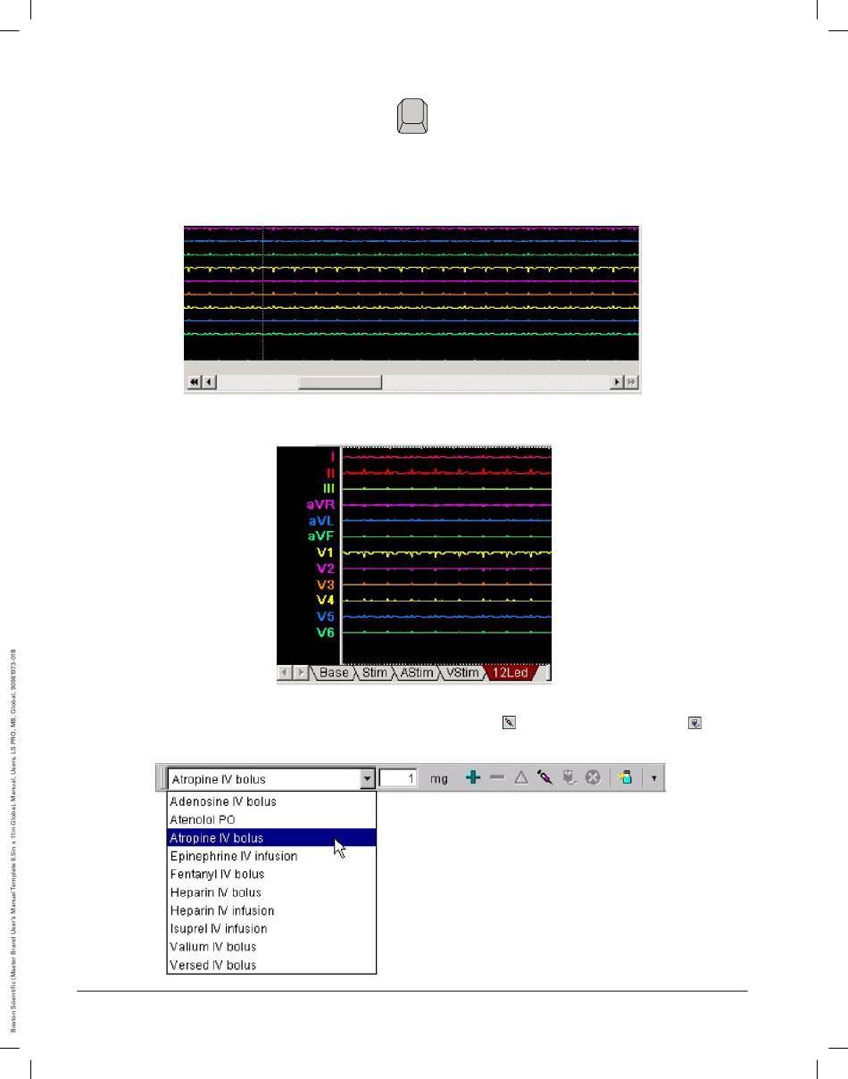Click the aVR channel label
Screen dimensions: 848x1079
(321, 504)
